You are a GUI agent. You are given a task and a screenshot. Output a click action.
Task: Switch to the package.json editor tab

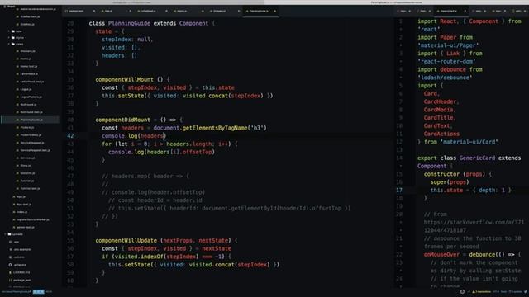click(x=77, y=11)
